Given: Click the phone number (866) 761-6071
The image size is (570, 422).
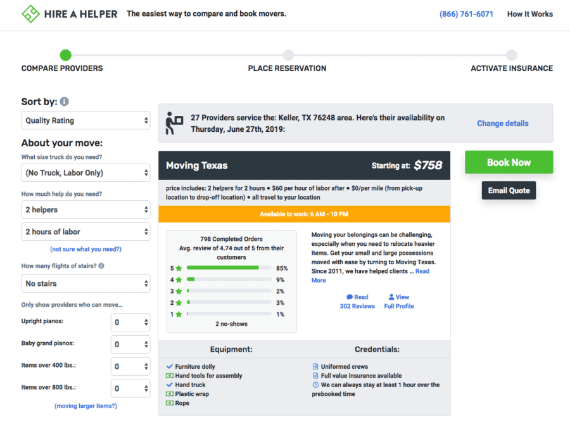Looking at the screenshot, I should click(466, 14).
